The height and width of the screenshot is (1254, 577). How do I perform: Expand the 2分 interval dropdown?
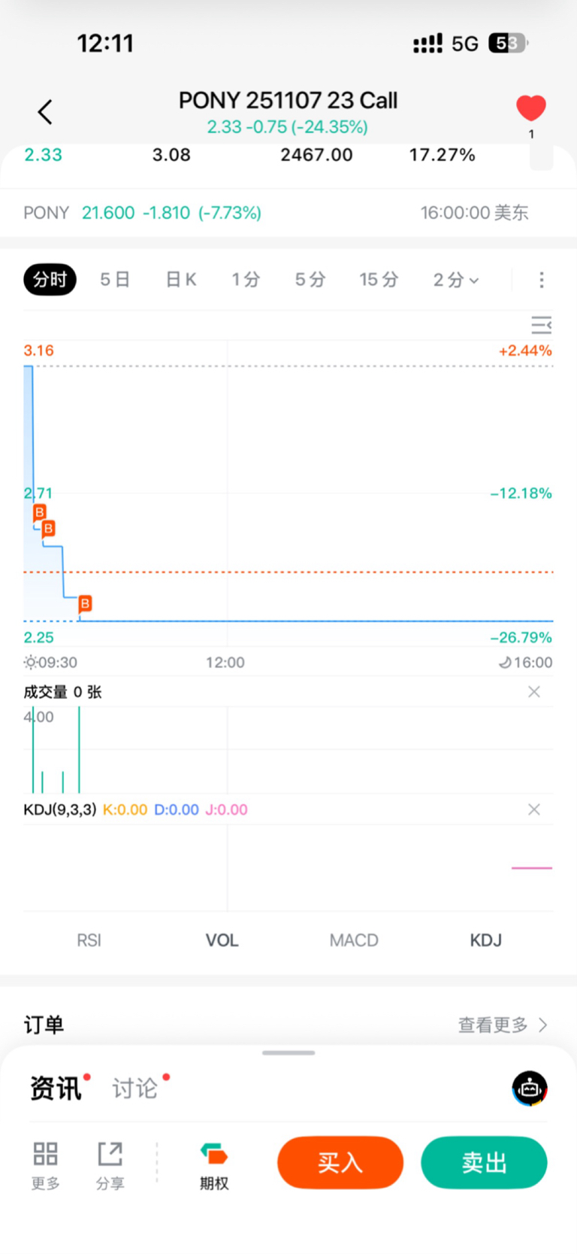tap(455, 280)
